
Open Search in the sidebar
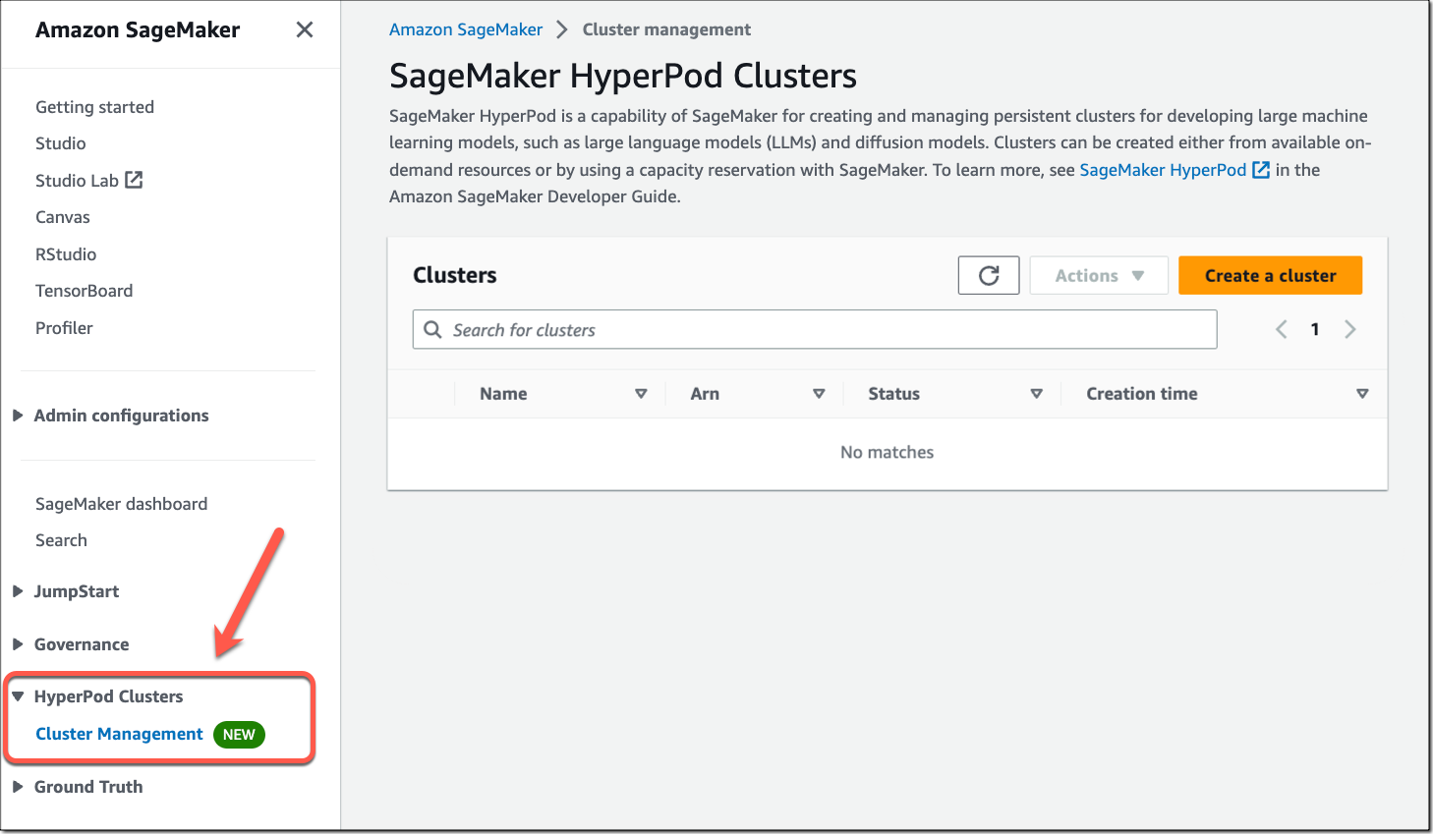point(61,540)
